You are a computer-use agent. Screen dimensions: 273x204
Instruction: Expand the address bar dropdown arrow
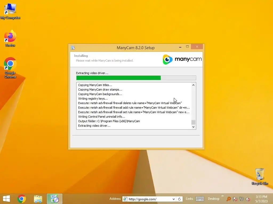coord(174,199)
